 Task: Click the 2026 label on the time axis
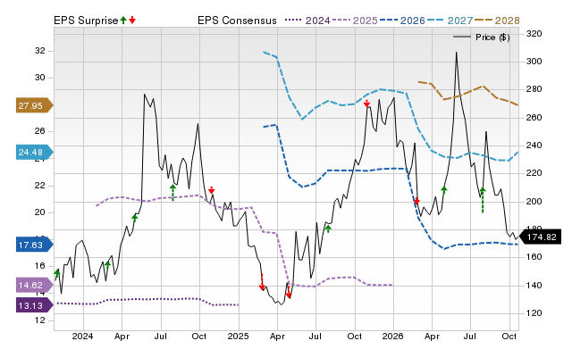(393, 336)
